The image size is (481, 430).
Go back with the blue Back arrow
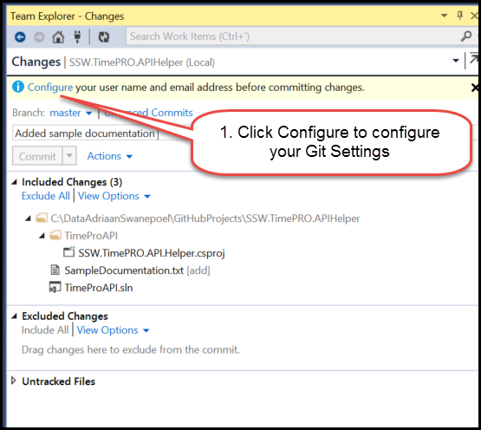tap(20, 37)
